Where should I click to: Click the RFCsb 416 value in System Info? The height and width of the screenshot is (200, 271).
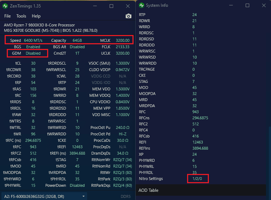196,136
